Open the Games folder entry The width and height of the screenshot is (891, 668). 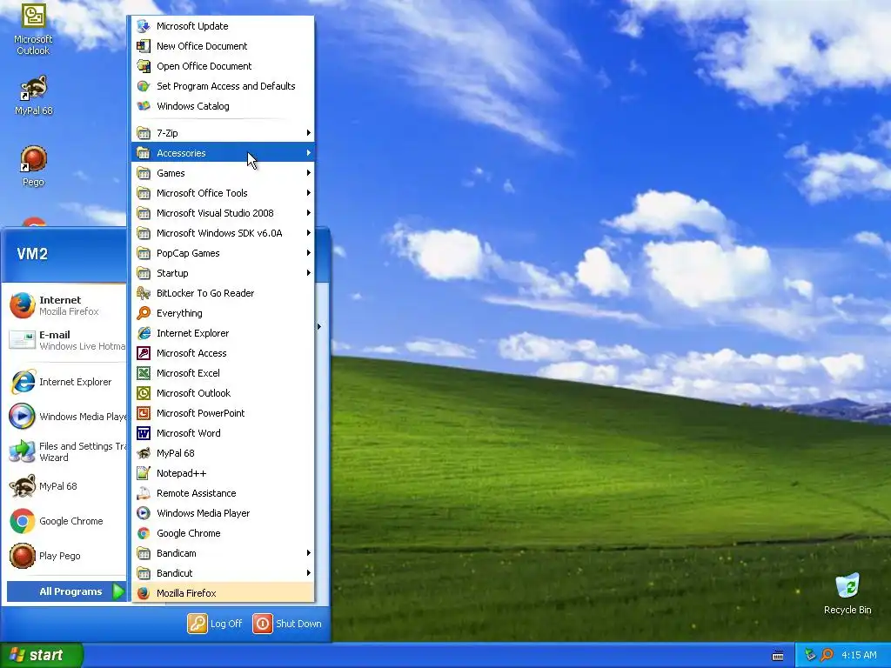point(223,173)
